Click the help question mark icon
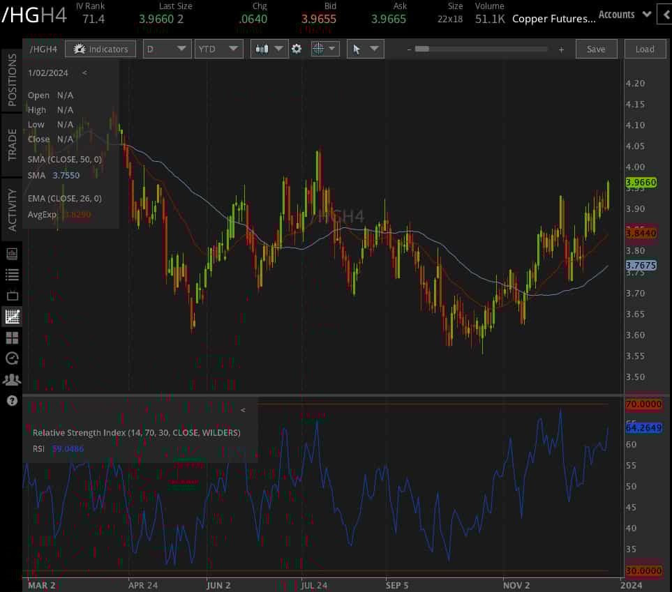Viewport: 672px width, 592px height. (x=12, y=401)
